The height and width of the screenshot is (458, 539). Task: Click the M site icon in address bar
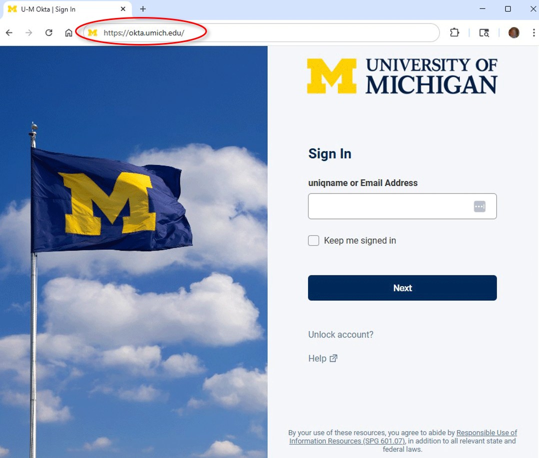pyautogui.click(x=92, y=32)
